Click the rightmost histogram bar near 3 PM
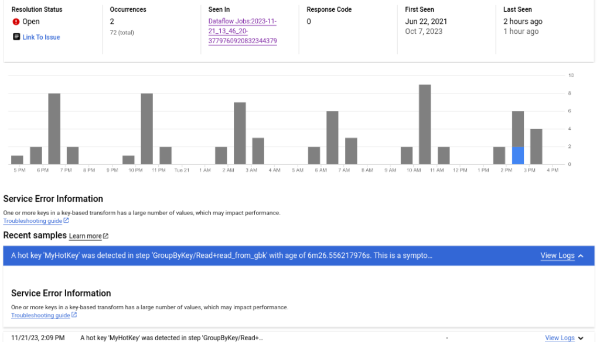 pos(536,146)
